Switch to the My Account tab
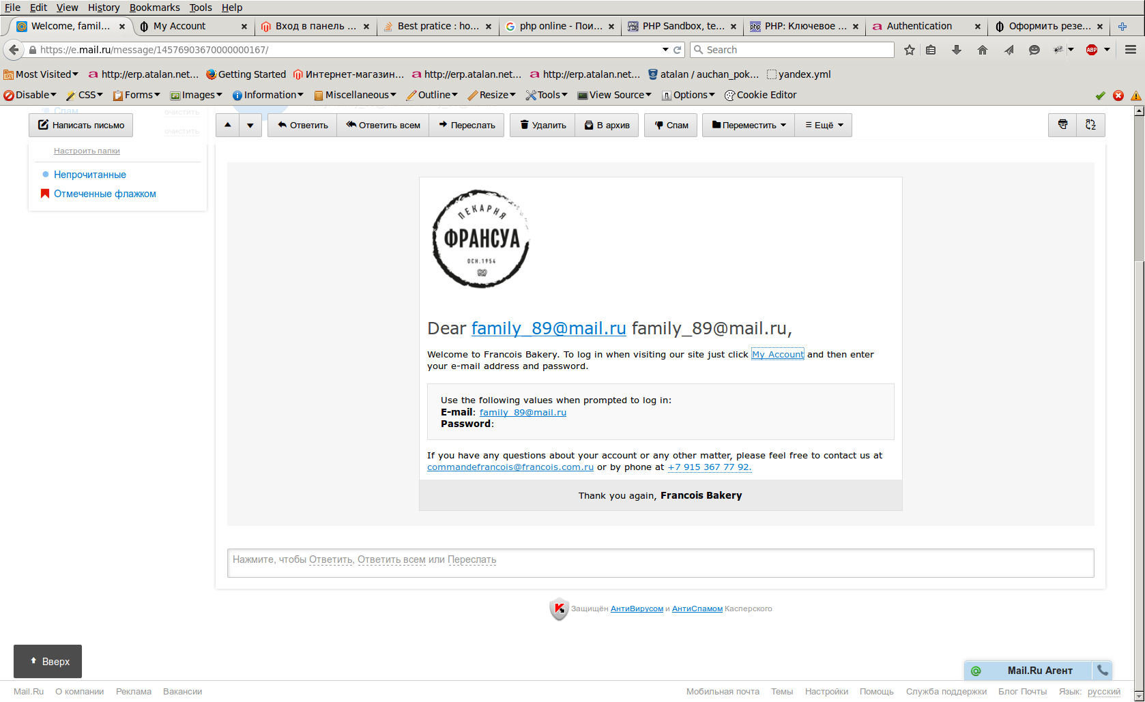The image size is (1145, 702). click(193, 26)
